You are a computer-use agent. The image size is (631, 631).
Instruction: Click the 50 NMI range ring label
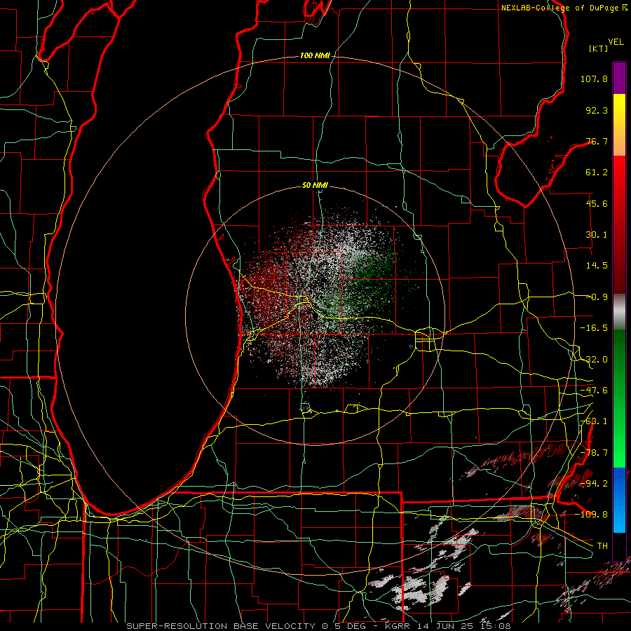tap(315, 186)
